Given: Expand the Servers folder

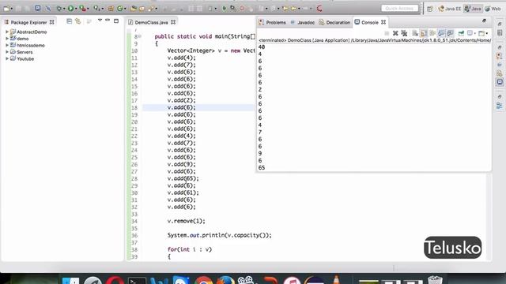Looking at the screenshot, I should [x=7, y=52].
